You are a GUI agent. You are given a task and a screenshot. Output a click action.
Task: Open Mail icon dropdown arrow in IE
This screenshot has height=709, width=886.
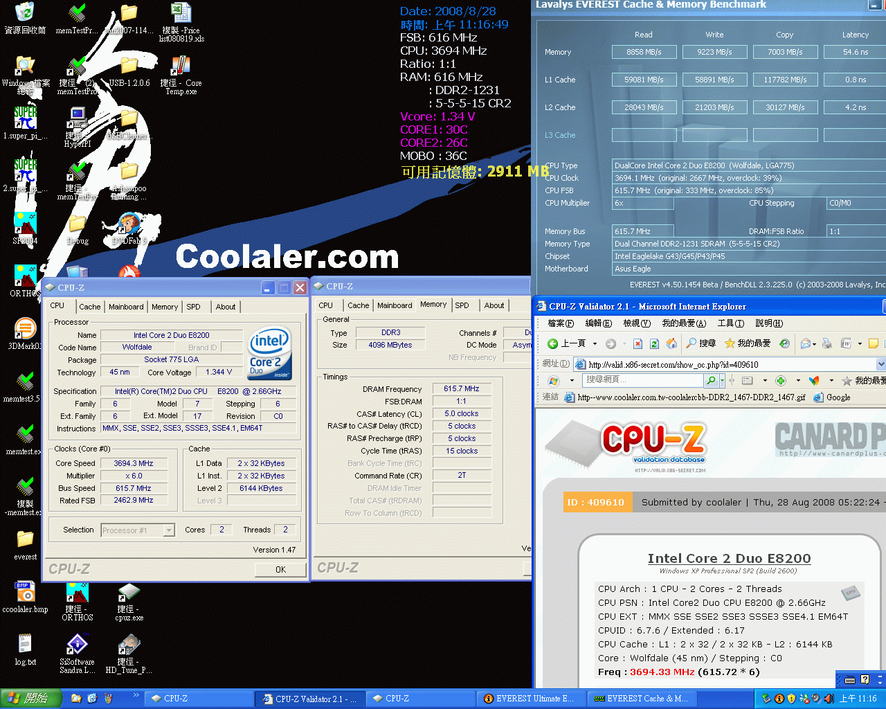coord(814,343)
